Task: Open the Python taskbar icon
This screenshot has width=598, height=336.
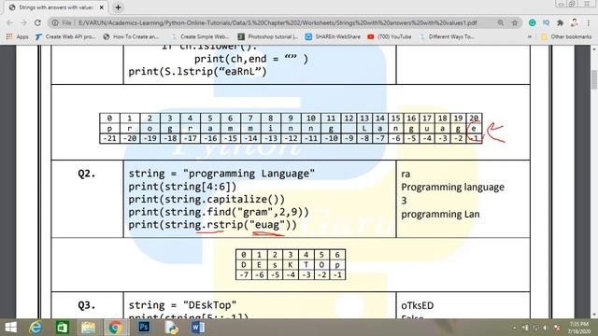Action: click(x=171, y=328)
